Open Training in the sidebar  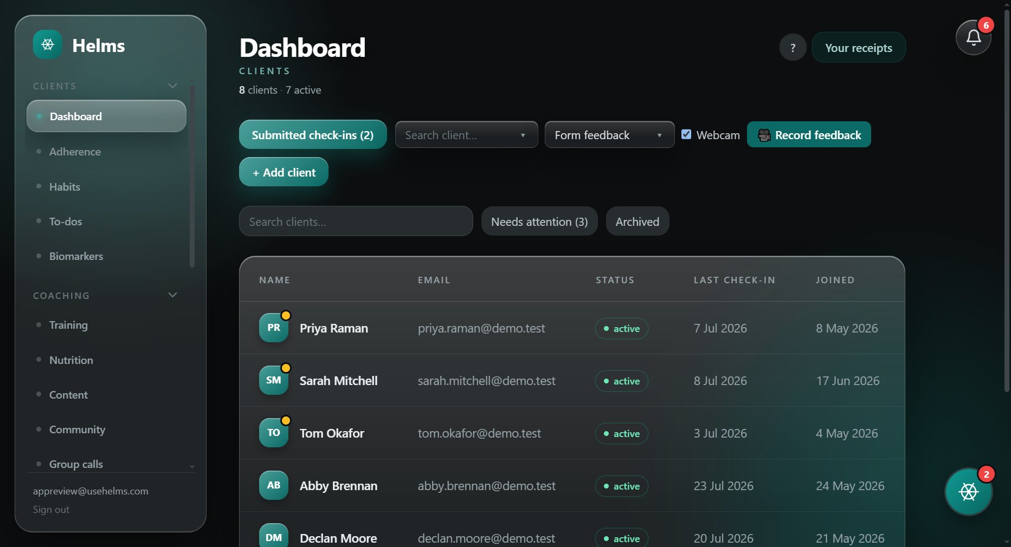click(x=68, y=325)
